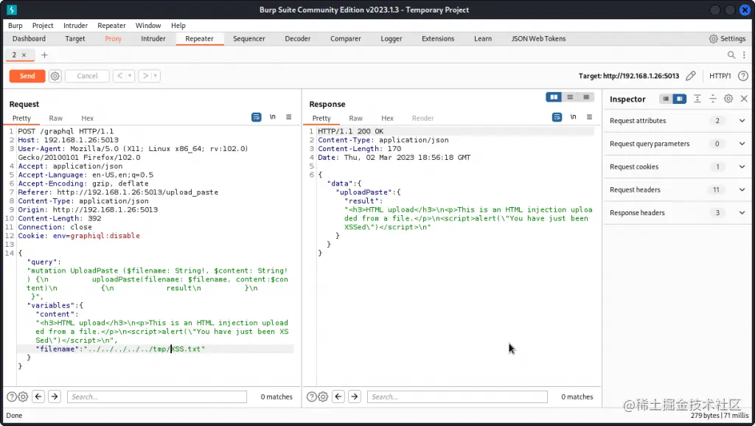755x426 pixels.
Task: Edit target with the pencil icon
Action: 690,76
